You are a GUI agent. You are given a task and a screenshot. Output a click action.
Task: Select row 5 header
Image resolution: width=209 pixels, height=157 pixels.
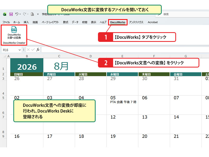[3, 98]
